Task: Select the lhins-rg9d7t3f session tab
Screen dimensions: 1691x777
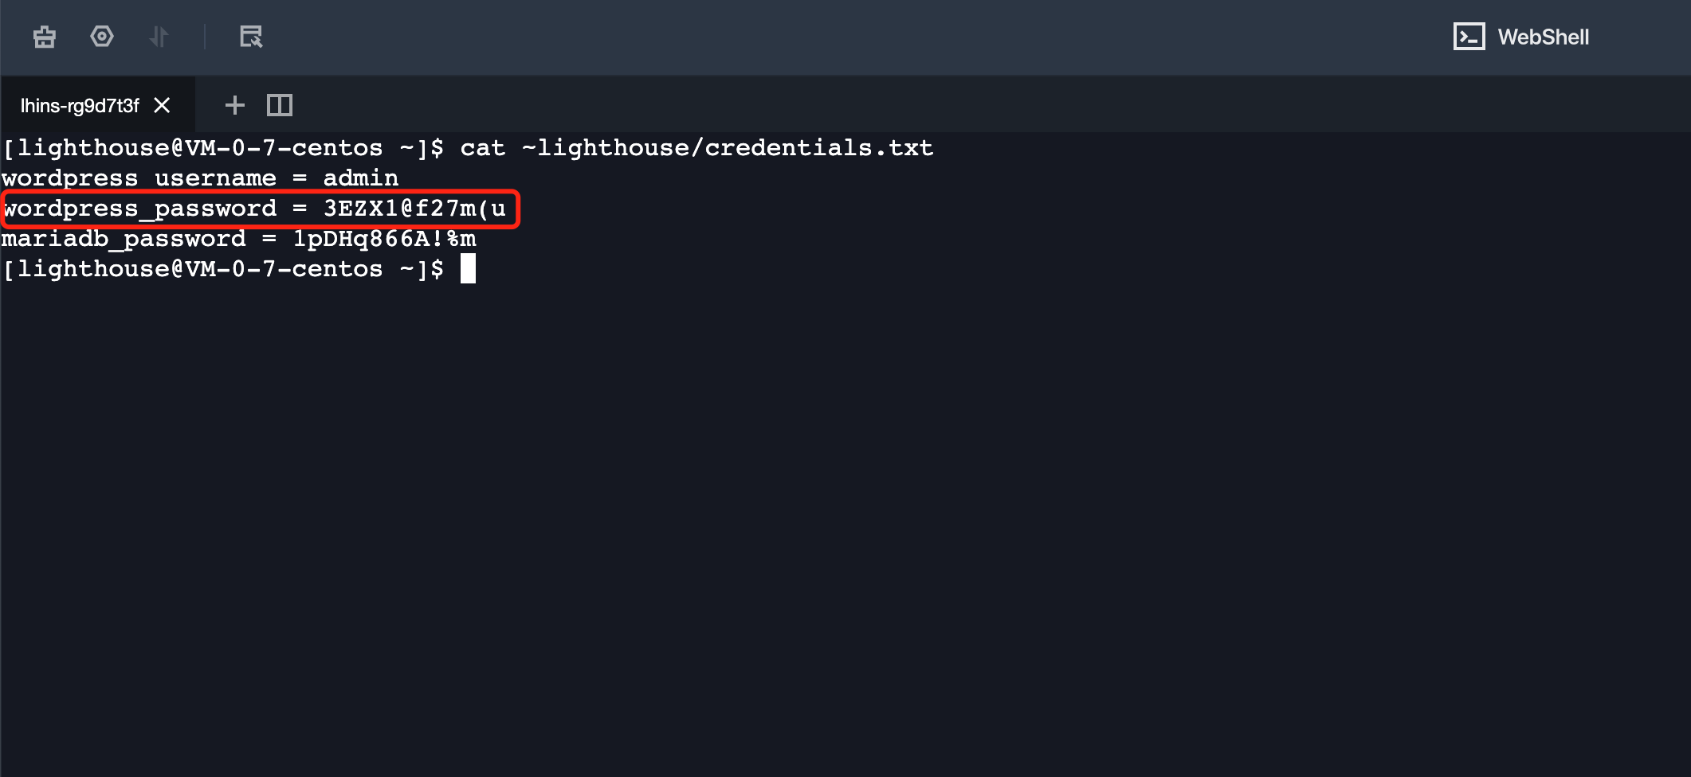Action: pyautogui.click(x=80, y=106)
